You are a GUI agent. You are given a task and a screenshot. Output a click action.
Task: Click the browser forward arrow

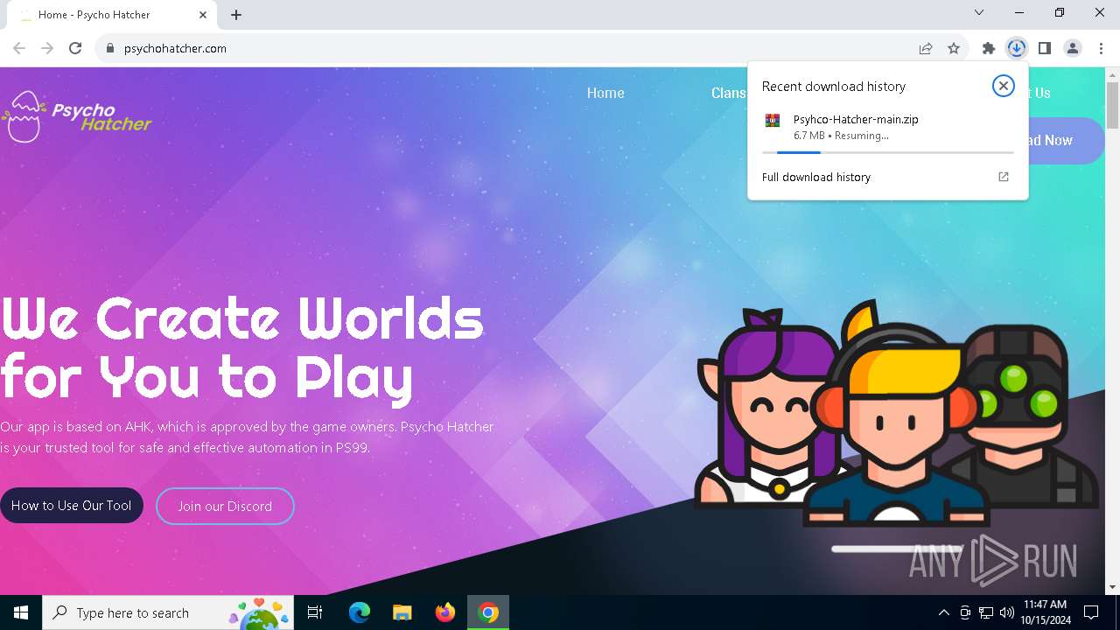click(47, 48)
